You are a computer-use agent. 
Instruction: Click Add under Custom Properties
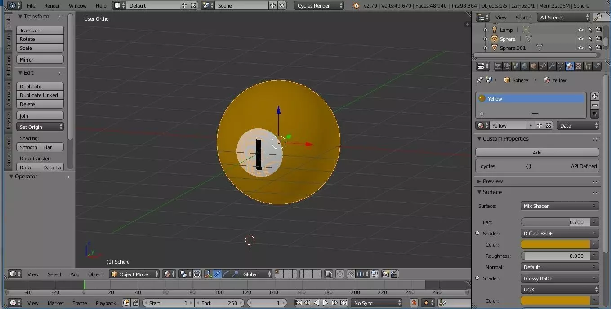click(x=537, y=153)
